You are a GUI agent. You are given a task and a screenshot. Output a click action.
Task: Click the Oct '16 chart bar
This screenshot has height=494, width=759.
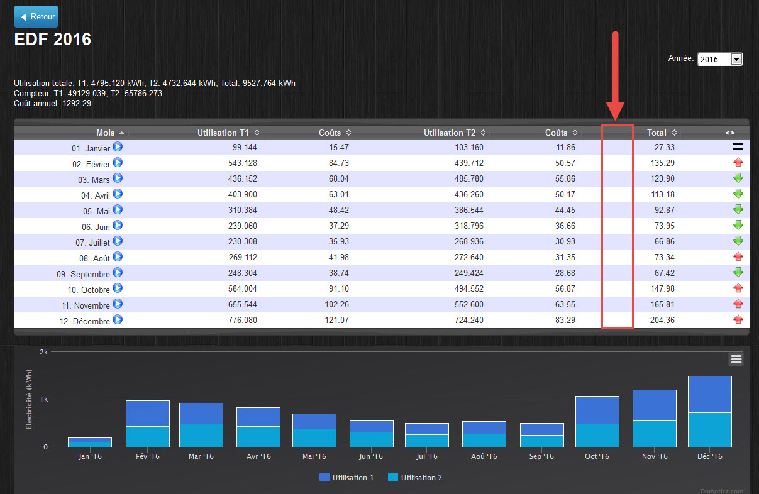click(x=597, y=422)
